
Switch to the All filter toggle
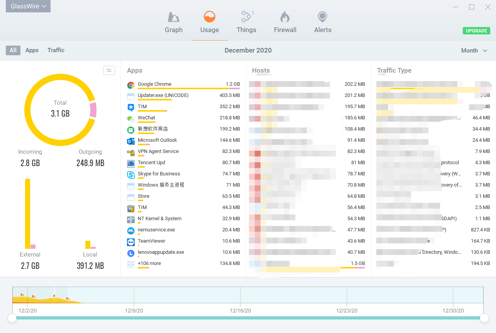pos(13,50)
